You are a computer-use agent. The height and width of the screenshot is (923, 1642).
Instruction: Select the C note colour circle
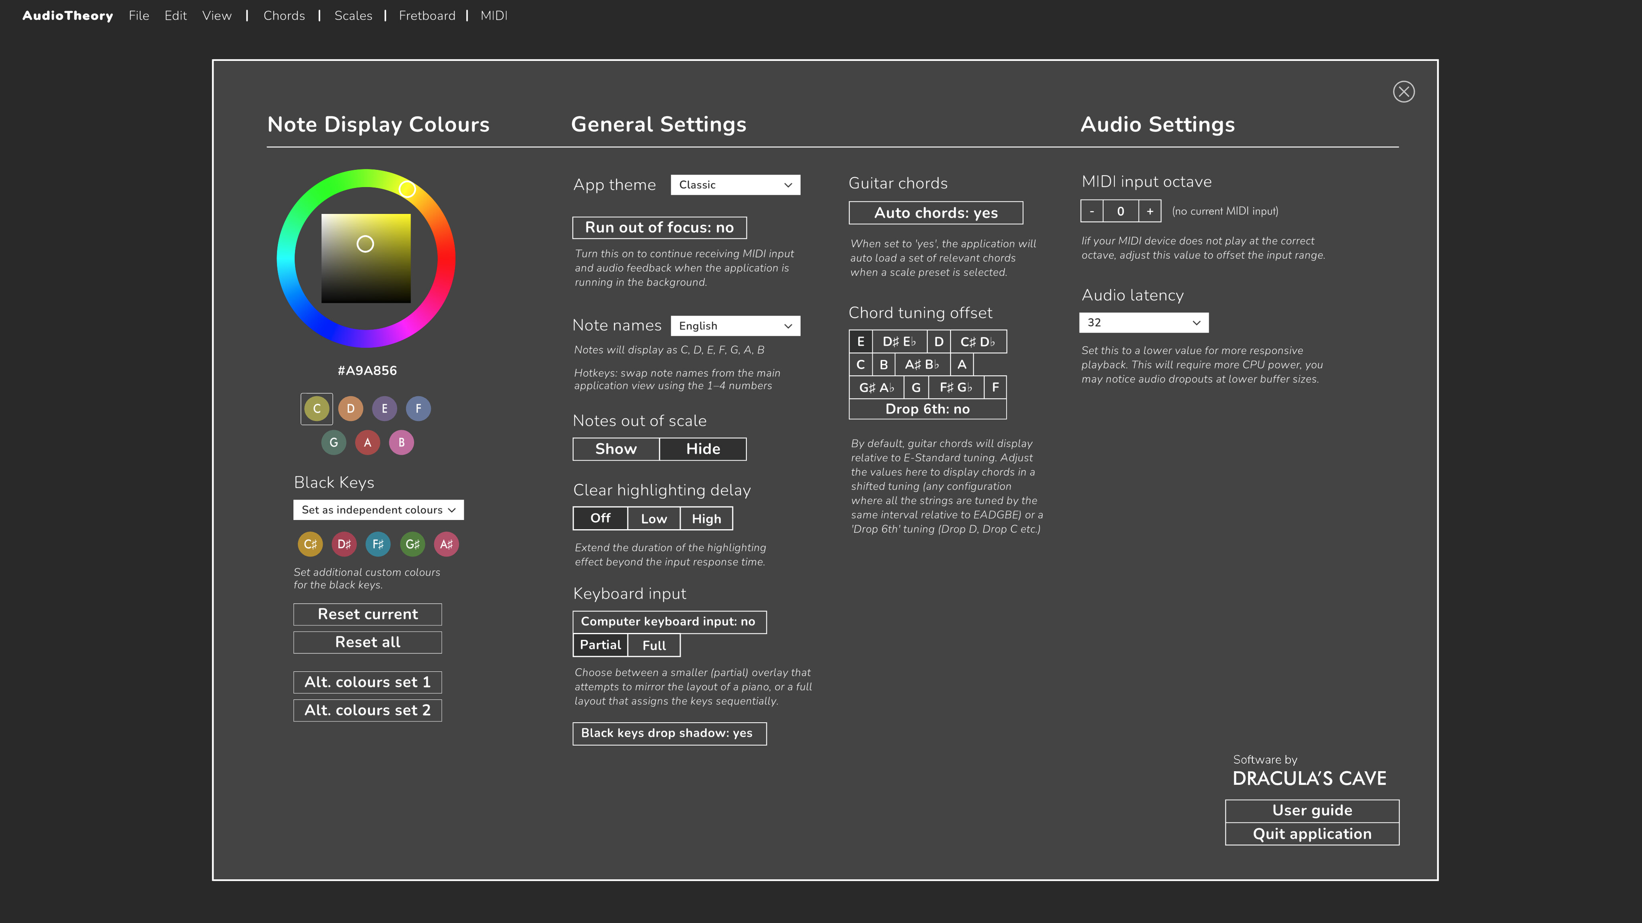pyautogui.click(x=316, y=408)
